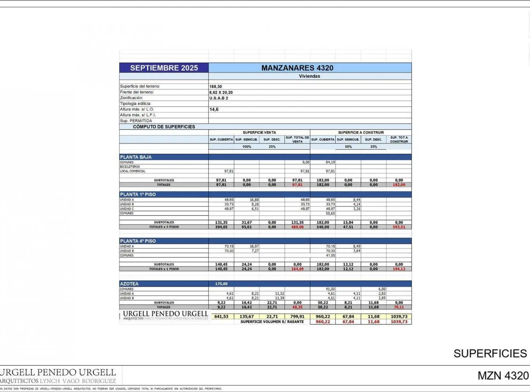
Task: Select the 'SUPERFICIE VENTA' column group header
Action: pos(259,132)
